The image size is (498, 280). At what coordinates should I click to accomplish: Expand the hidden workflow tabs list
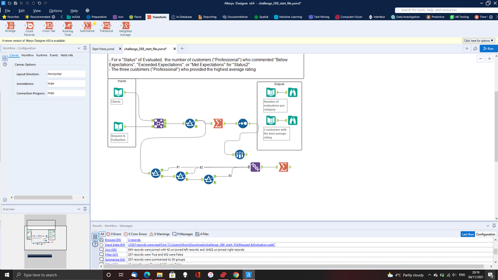(467, 48)
